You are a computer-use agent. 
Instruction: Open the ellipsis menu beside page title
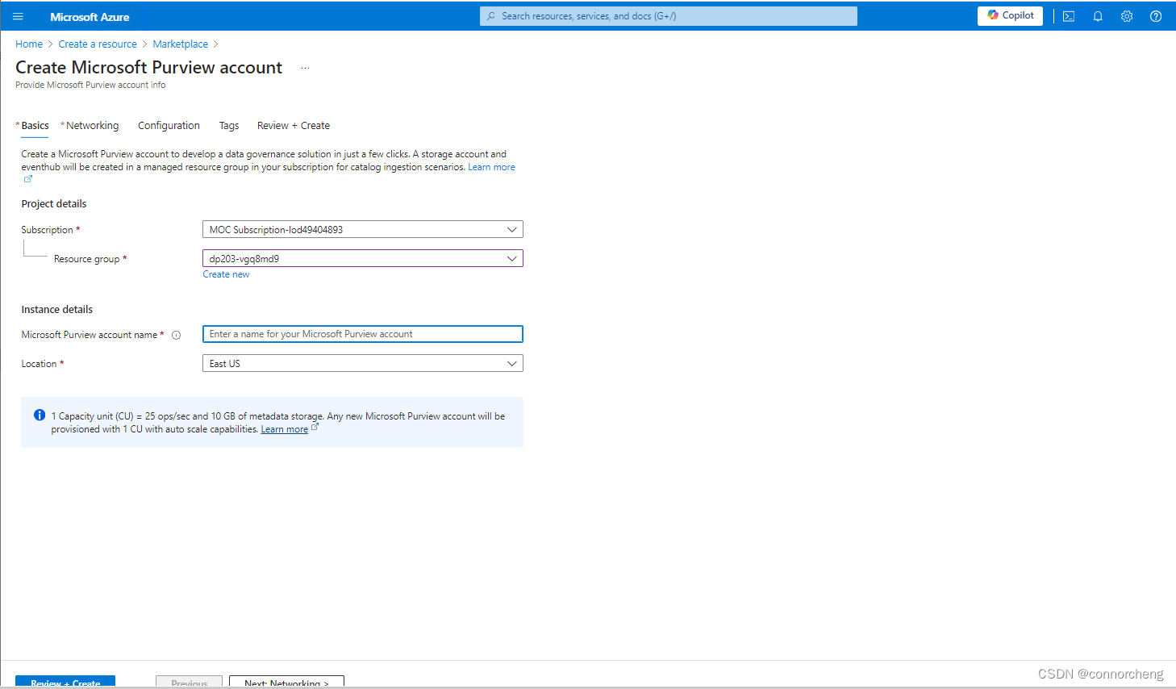point(305,68)
